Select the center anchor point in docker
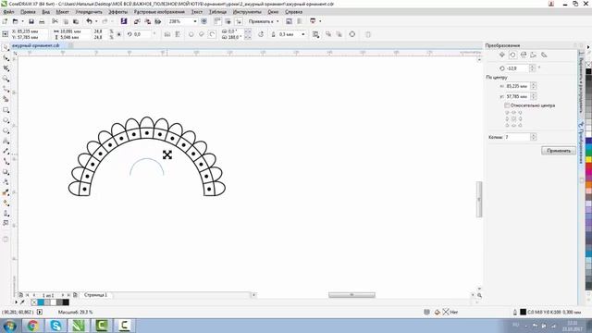Image resolution: width=592 pixels, height=333 pixels. click(513, 118)
